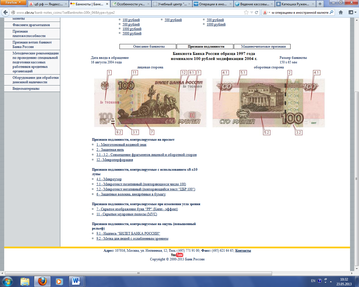Open '2 - Защитная нить' link
The width and height of the screenshot is (359, 287).
click(x=110, y=150)
